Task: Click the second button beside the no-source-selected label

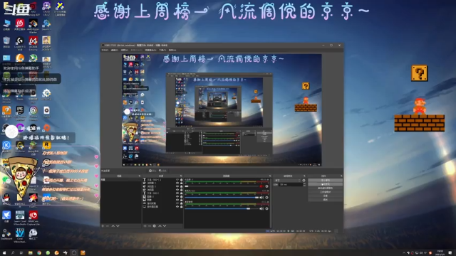Action: [163, 171]
